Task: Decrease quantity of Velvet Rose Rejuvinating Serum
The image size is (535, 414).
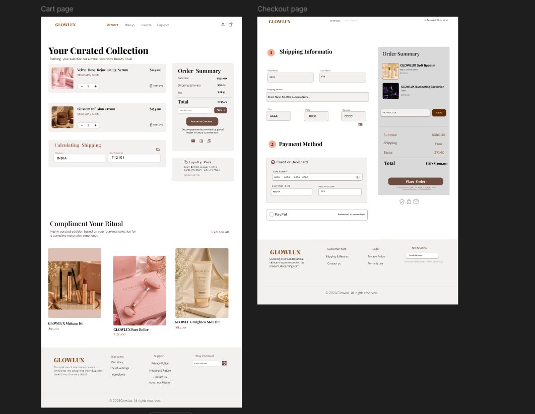Action: (82, 87)
